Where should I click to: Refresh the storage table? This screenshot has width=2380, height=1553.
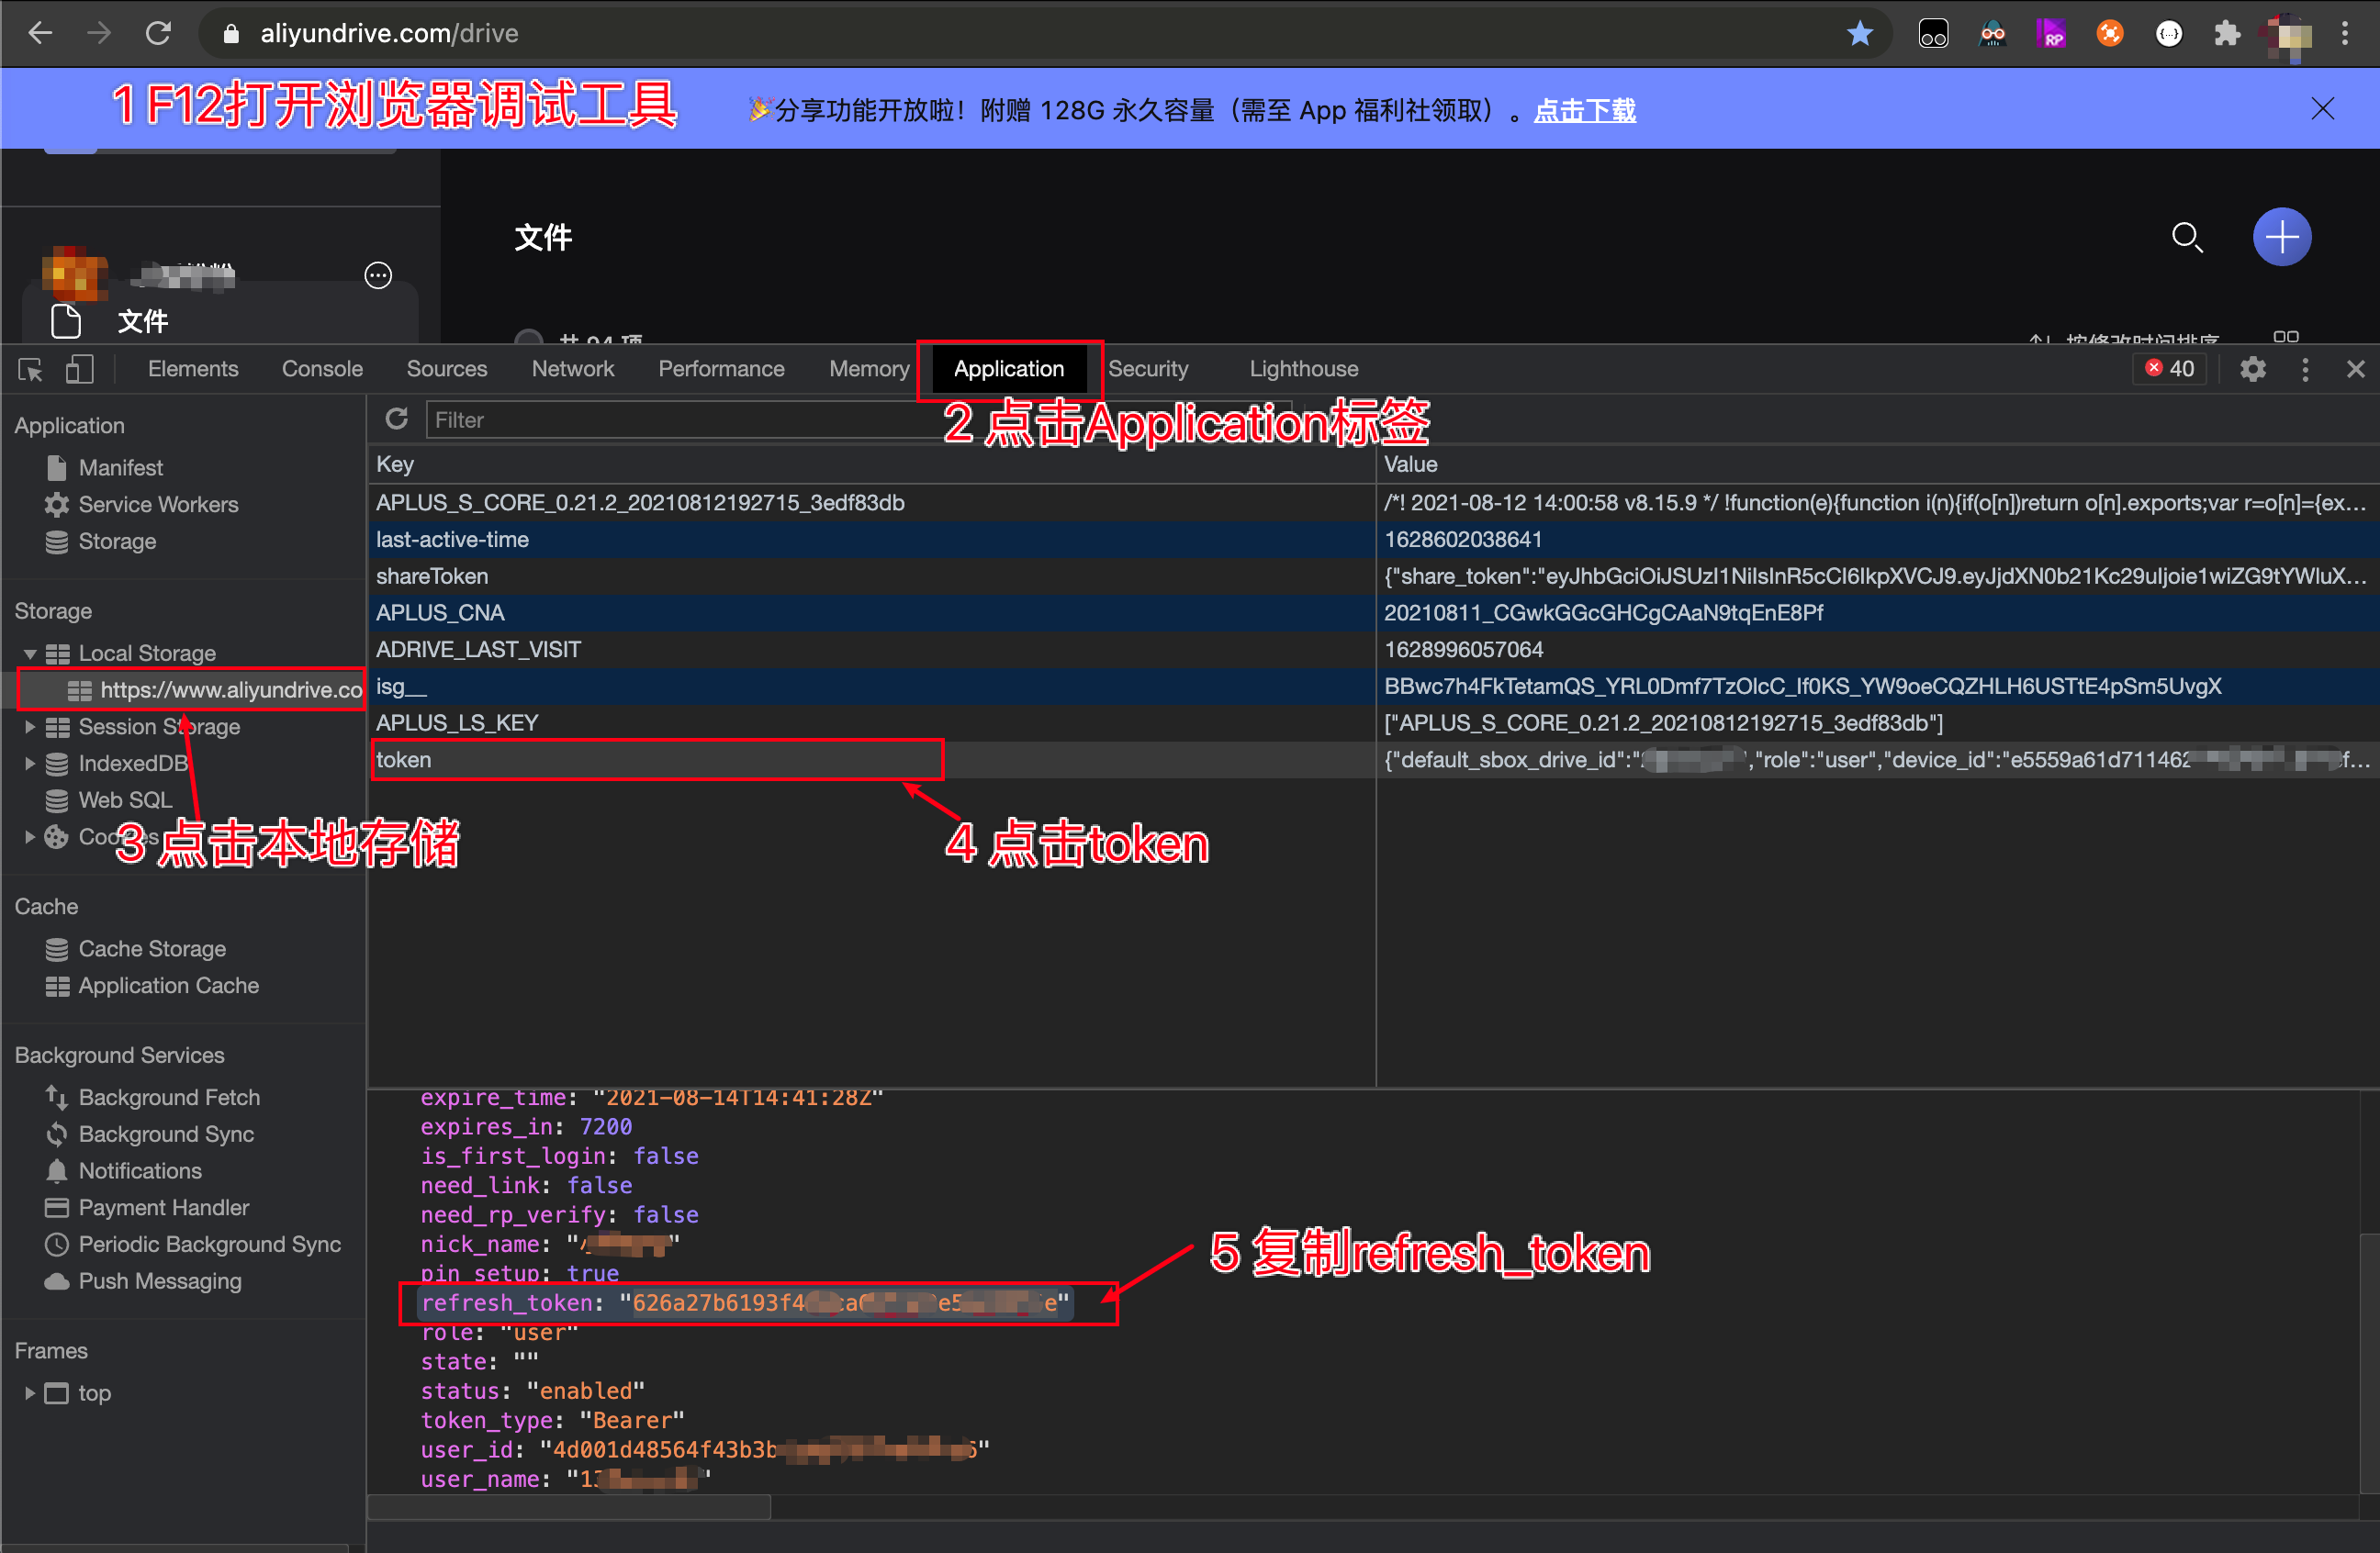pos(397,419)
